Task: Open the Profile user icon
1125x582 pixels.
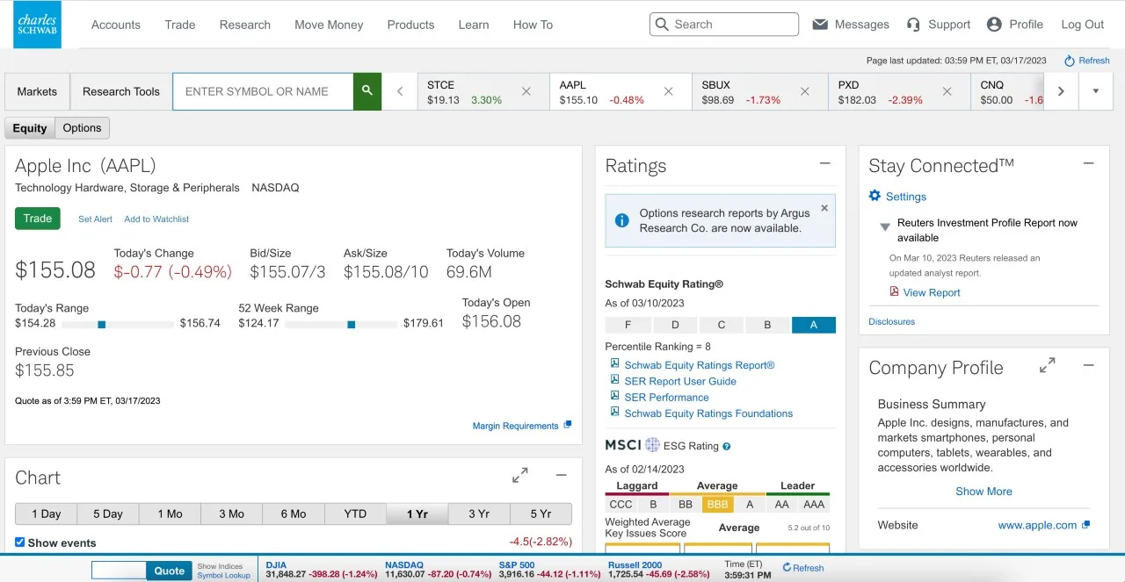Action: [x=994, y=25]
